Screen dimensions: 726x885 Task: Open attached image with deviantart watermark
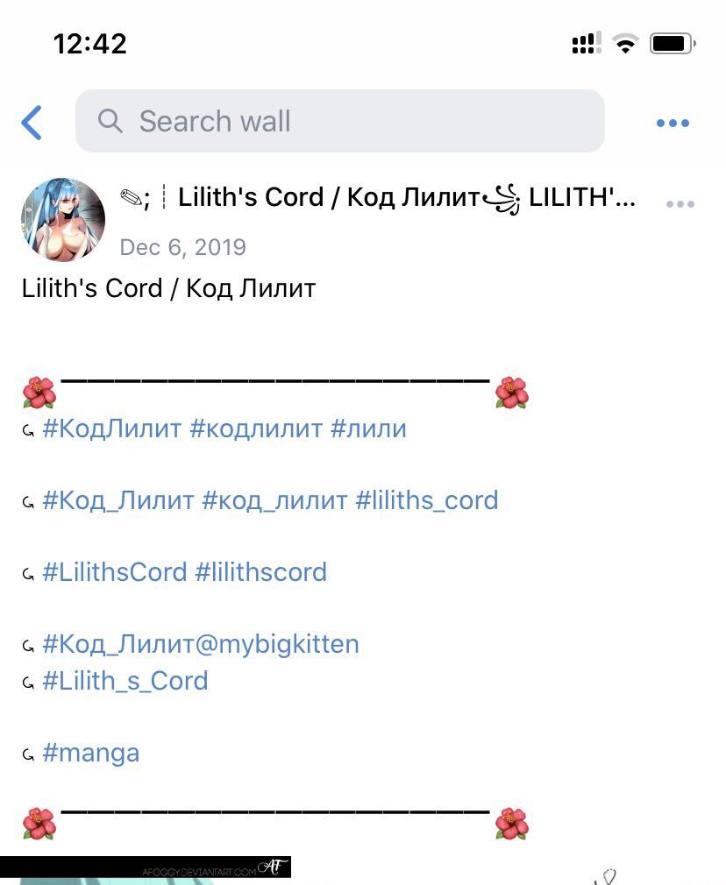tap(363, 870)
